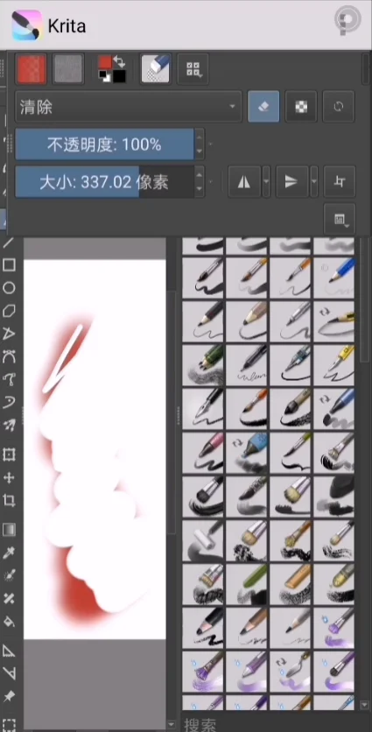Select the Colorize Mask tool
Image resolution: width=372 pixels, height=732 pixels.
click(x=9, y=575)
